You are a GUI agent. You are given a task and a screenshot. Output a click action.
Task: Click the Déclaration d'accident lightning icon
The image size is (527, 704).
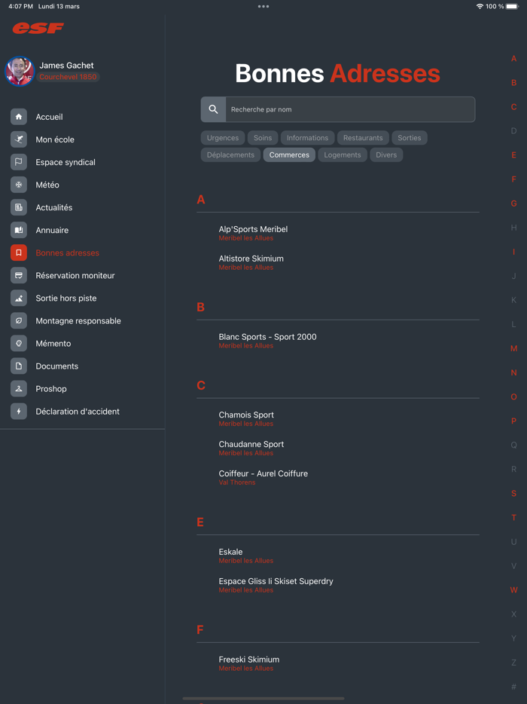coord(19,412)
